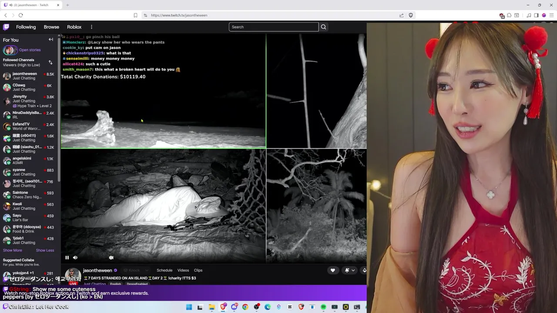Viewport: 557px width, 313px height.
Task: Open the purple profile avatar icon
Action: tap(544, 15)
